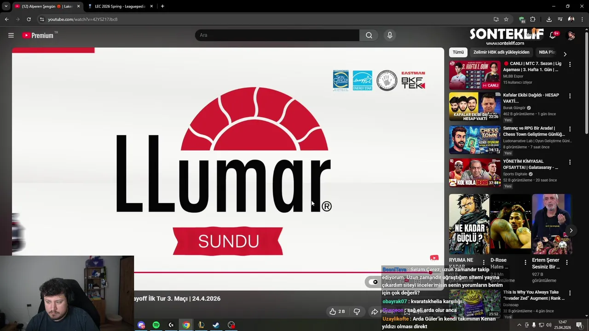Expand system tray hidden icons

pyautogui.click(x=519, y=325)
